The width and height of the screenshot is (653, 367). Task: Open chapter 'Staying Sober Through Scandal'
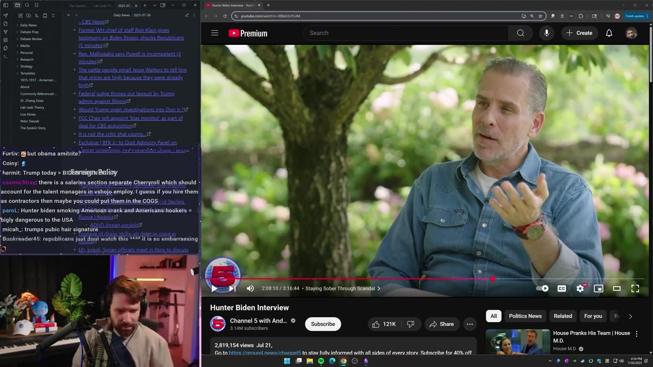coord(343,289)
